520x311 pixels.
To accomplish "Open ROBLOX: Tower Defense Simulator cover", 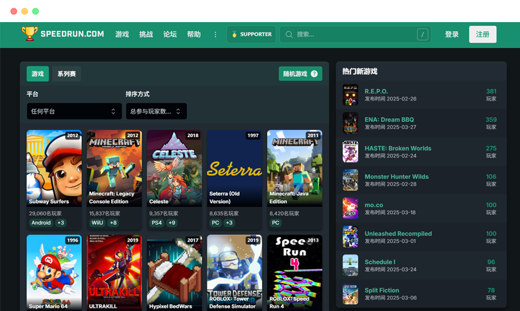I will click(235, 273).
